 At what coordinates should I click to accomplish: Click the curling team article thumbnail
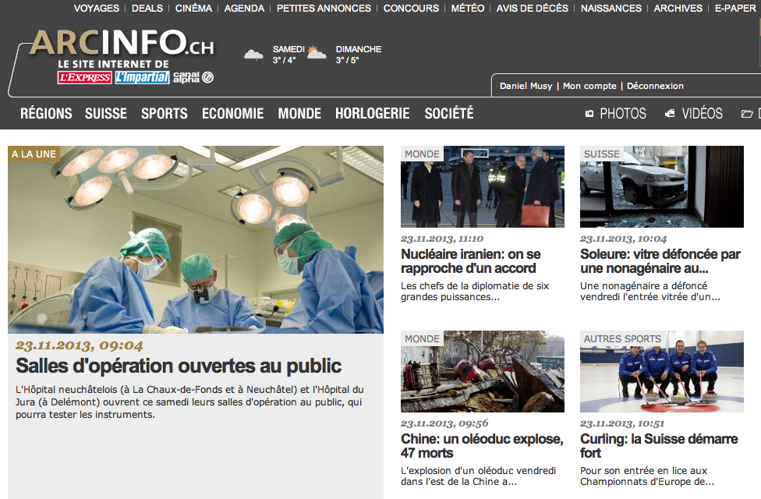click(661, 371)
